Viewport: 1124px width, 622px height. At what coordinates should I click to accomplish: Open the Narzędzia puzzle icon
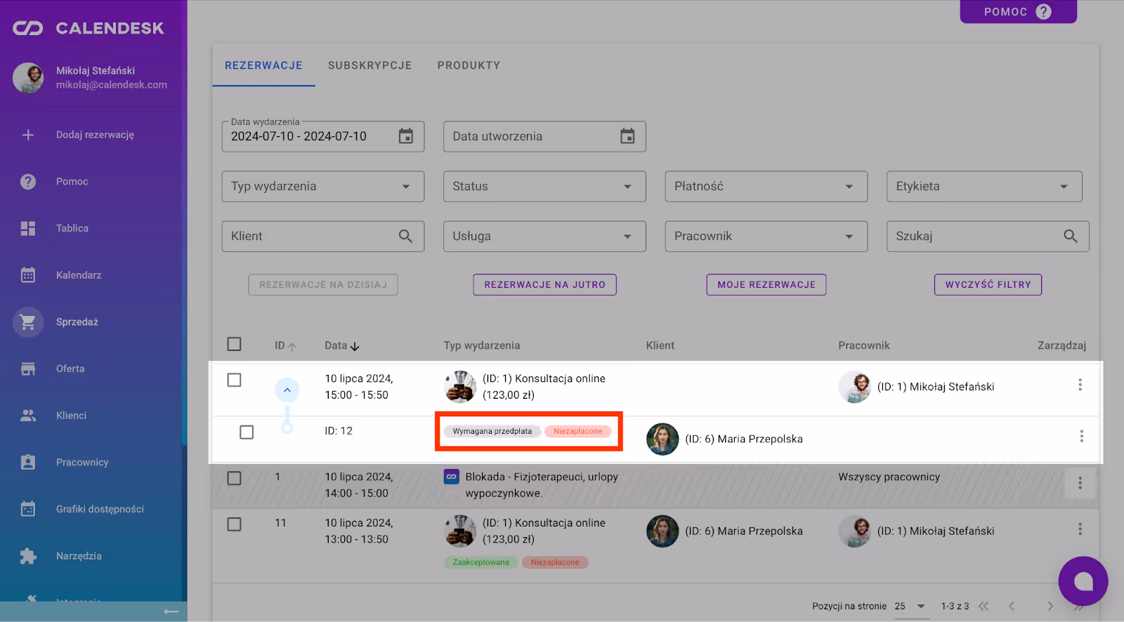point(28,556)
